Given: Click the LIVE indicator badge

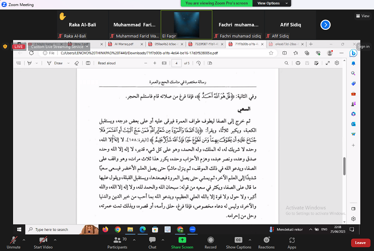Looking at the screenshot, I should tap(19, 47).
